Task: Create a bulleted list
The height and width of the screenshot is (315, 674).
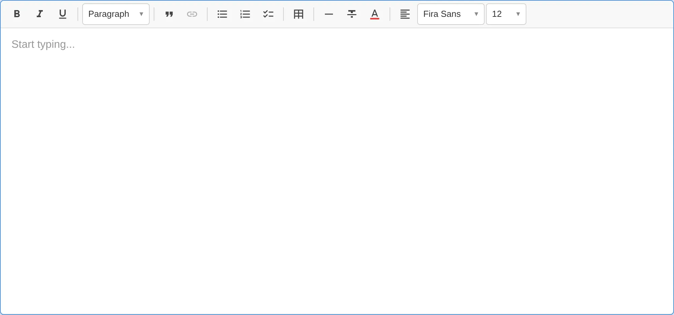Action: pos(222,14)
